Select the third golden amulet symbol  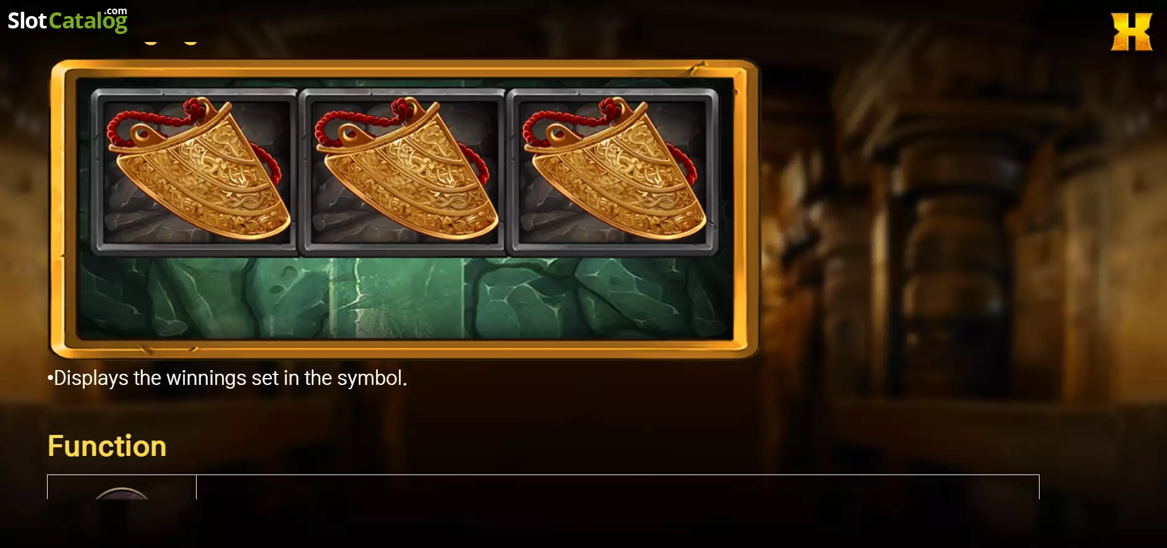[612, 172]
